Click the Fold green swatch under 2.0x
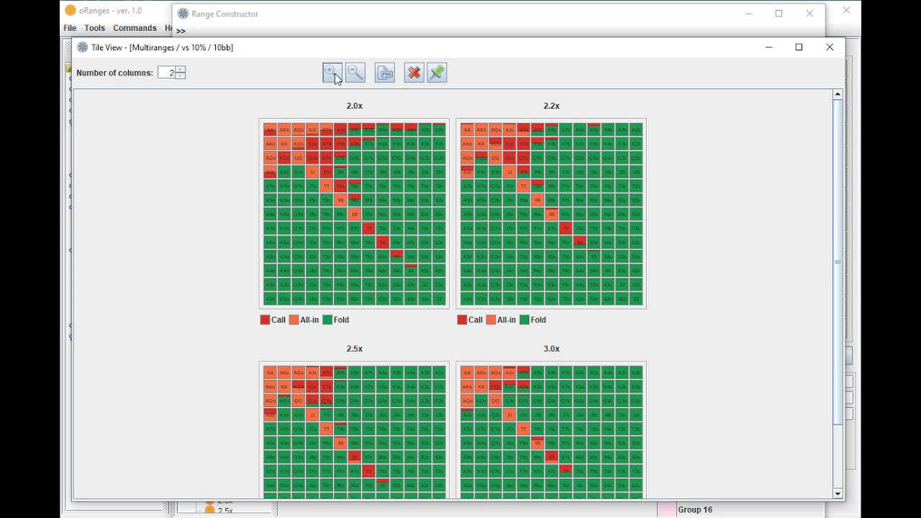 pyautogui.click(x=327, y=320)
